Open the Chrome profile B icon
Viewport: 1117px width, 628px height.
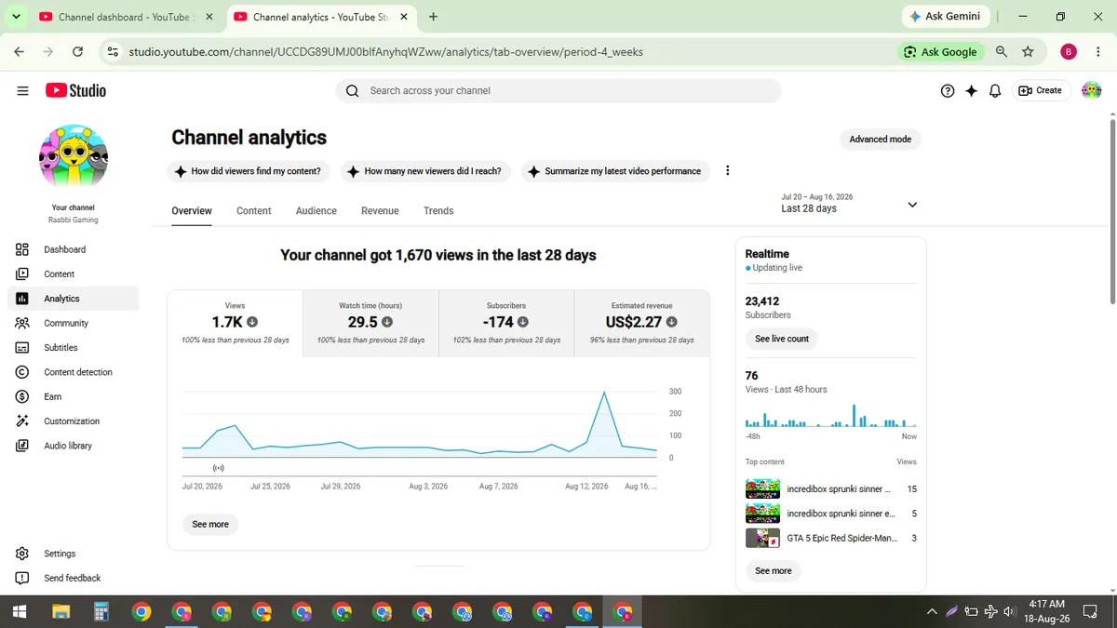pyautogui.click(x=1069, y=52)
